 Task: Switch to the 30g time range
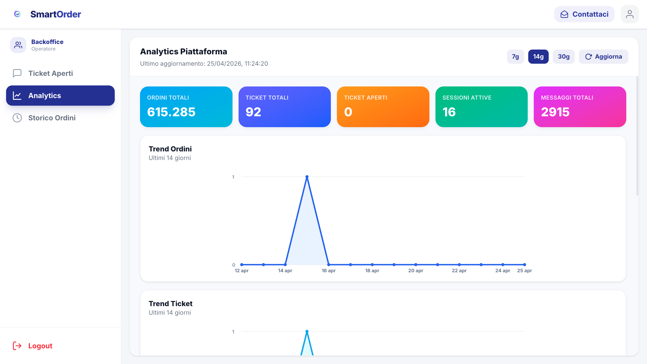(564, 57)
